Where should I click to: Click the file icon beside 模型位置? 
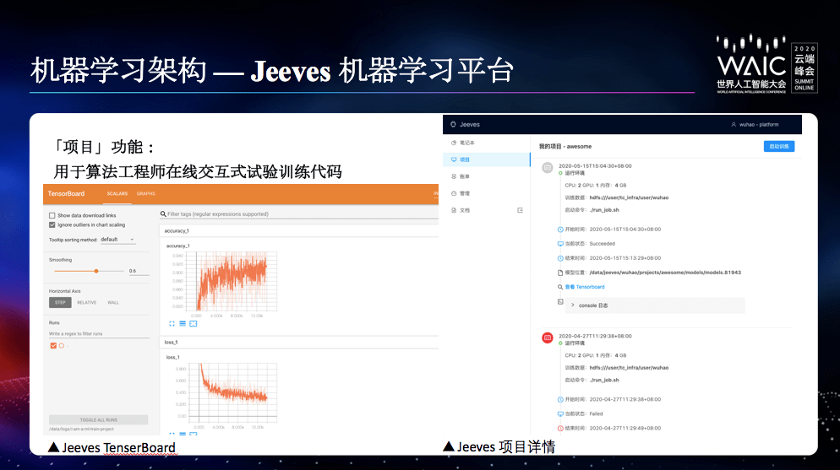pos(560,273)
